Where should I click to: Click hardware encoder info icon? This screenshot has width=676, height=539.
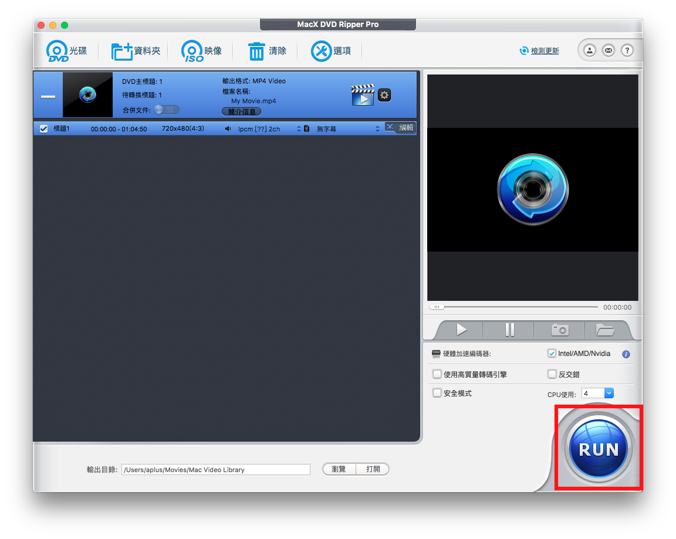pos(626,354)
